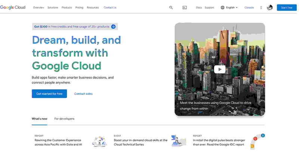This screenshot has width=299, height=157.
Task: Click the arrow icon in free credits banner
Action: (114, 26)
